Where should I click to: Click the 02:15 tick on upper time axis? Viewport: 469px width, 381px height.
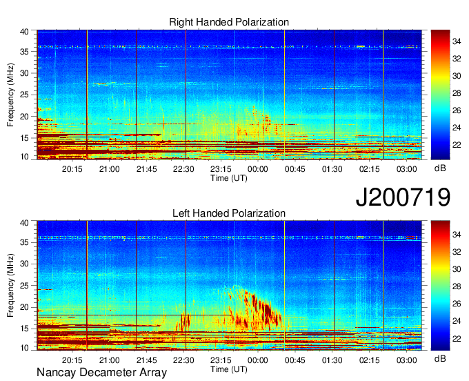pos(370,169)
